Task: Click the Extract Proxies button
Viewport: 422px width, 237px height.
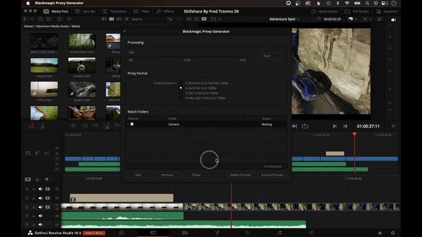Action: [x=272, y=175]
